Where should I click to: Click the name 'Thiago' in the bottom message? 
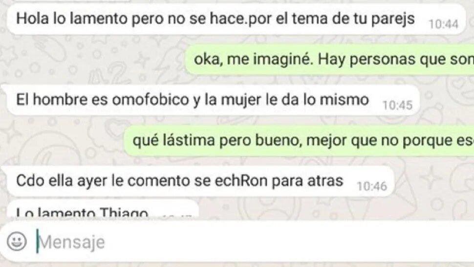tap(124, 213)
